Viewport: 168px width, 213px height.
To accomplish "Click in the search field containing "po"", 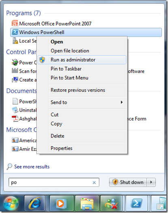I will pyautogui.click(x=54, y=182).
